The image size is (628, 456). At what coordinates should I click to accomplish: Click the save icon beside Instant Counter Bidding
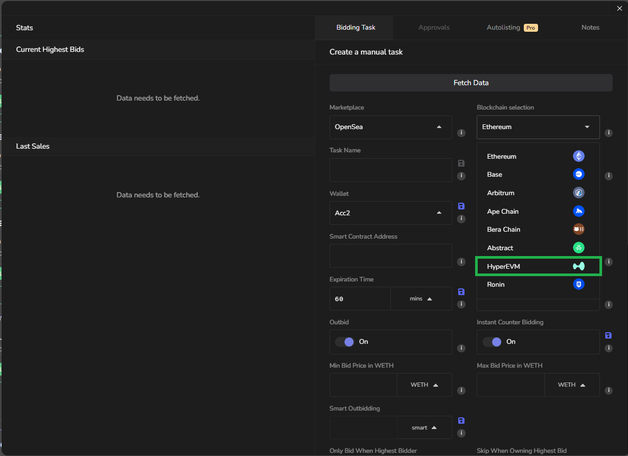point(608,335)
